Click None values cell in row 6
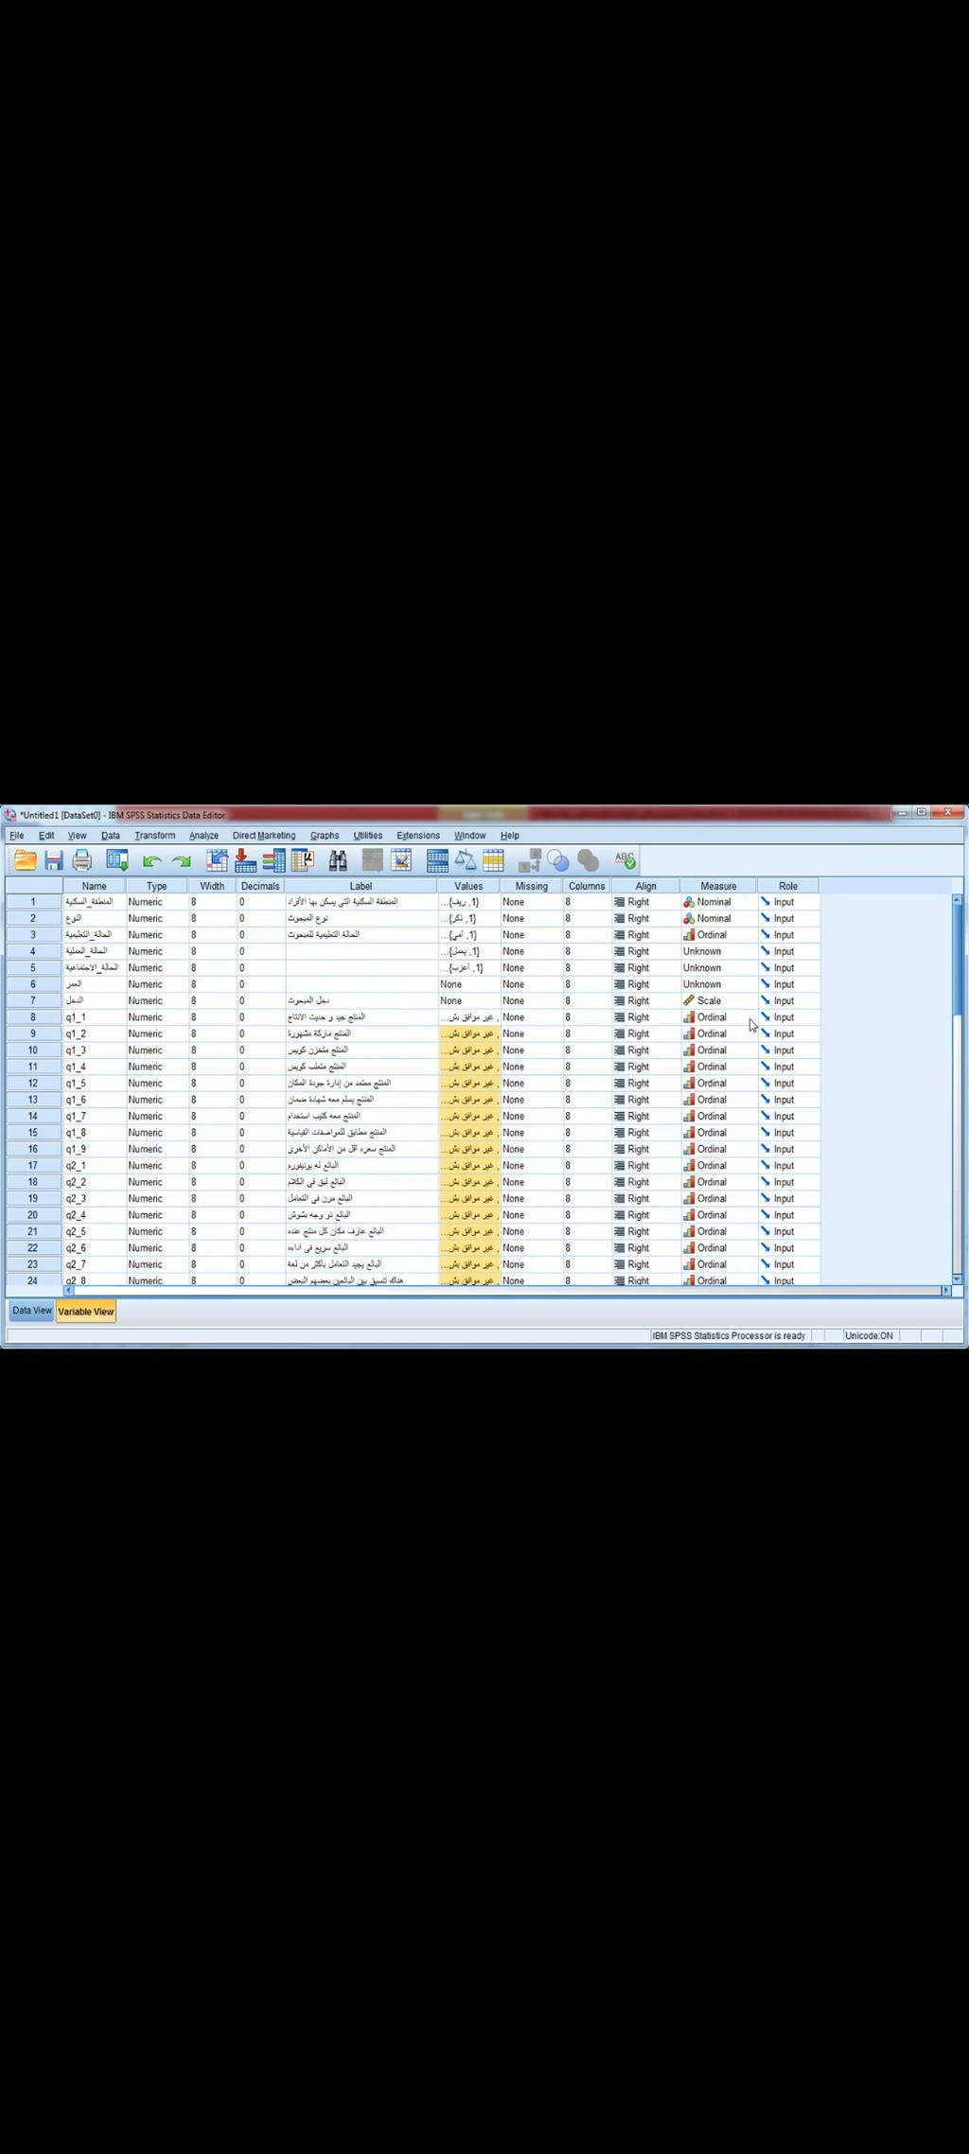The height and width of the screenshot is (2154, 969). coord(468,984)
